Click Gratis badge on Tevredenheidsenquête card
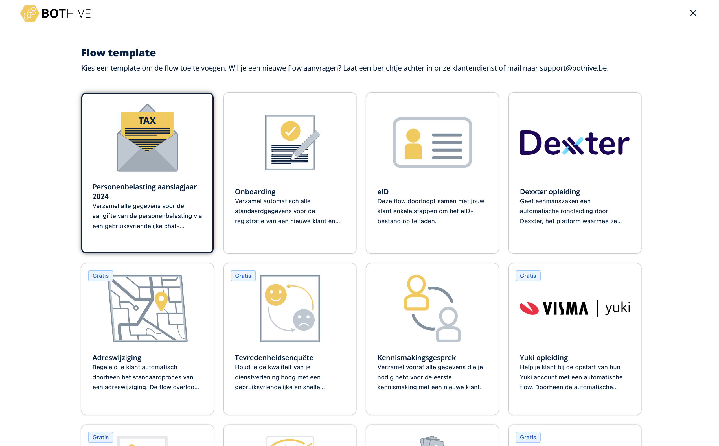The width and height of the screenshot is (719, 446). pos(243,276)
